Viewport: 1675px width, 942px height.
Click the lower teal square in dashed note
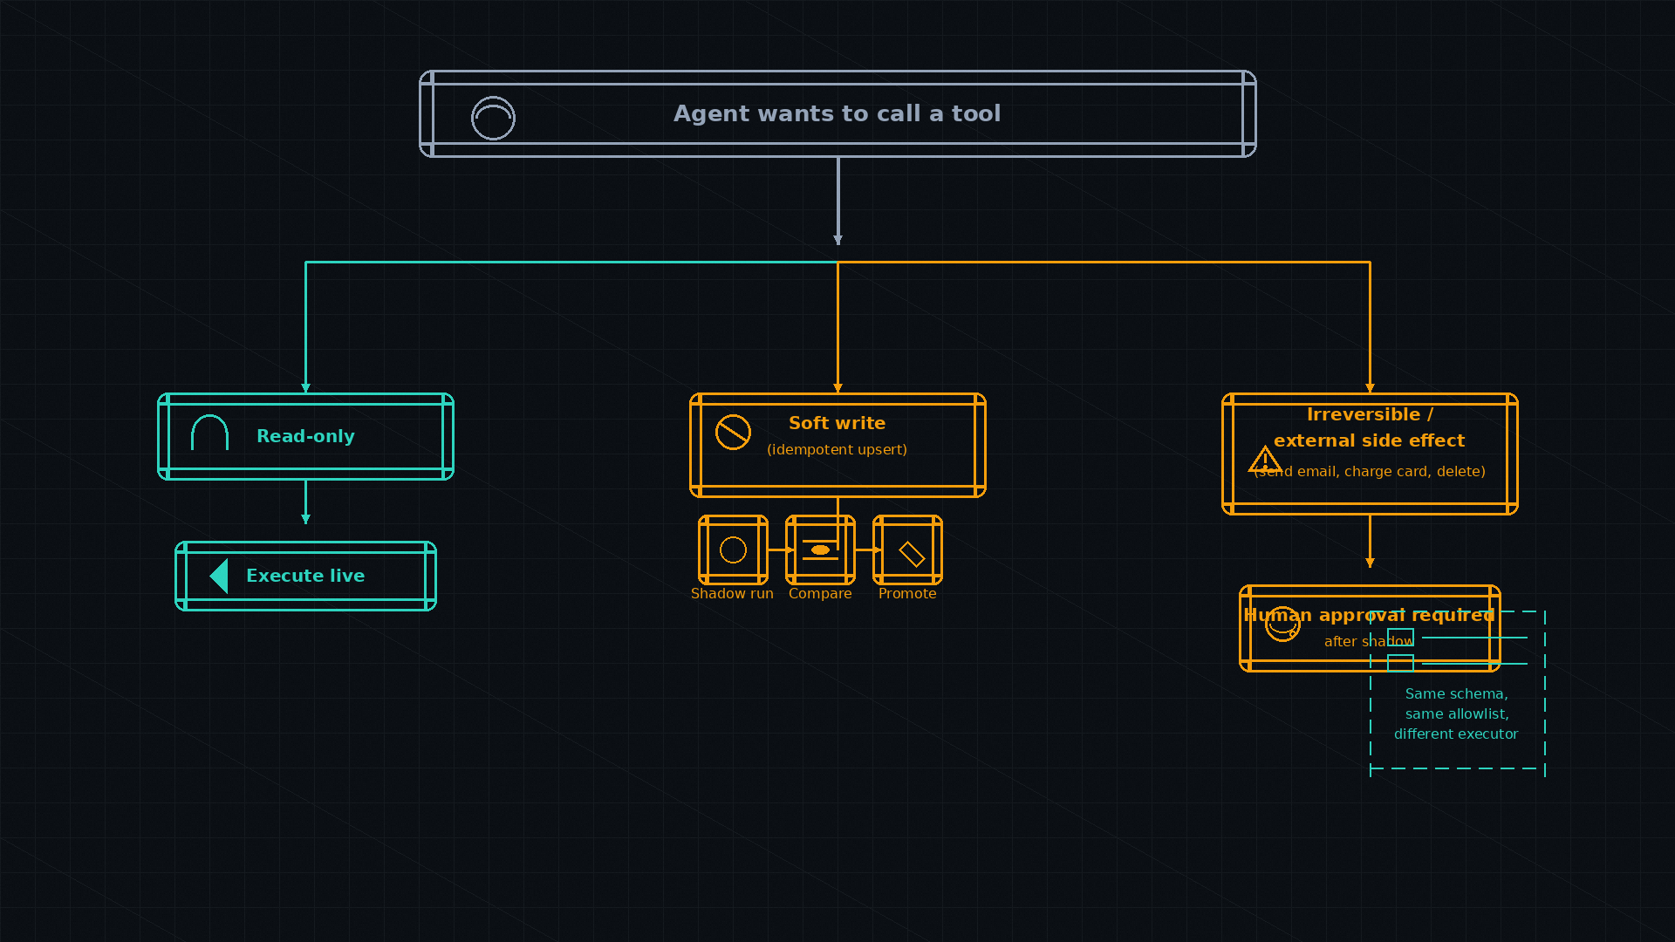[x=1400, y=664]
